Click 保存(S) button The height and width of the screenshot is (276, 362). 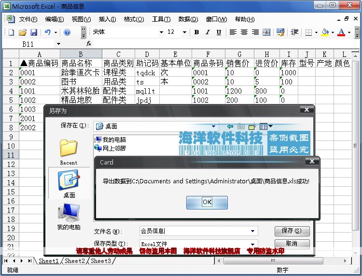click(292, 231)
